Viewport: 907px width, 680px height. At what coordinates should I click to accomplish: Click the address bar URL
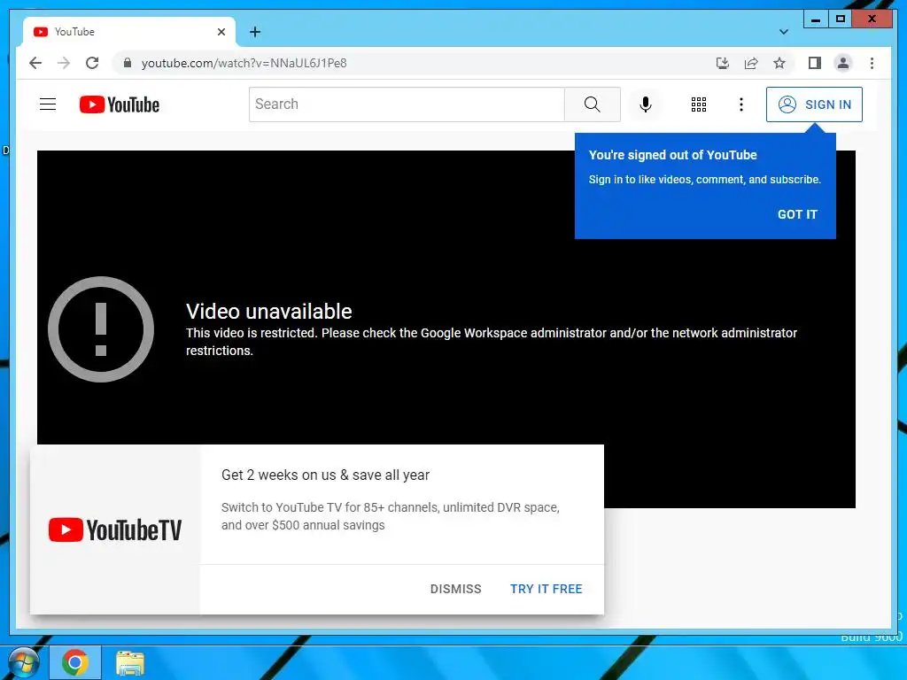click(x=244, y=63)
